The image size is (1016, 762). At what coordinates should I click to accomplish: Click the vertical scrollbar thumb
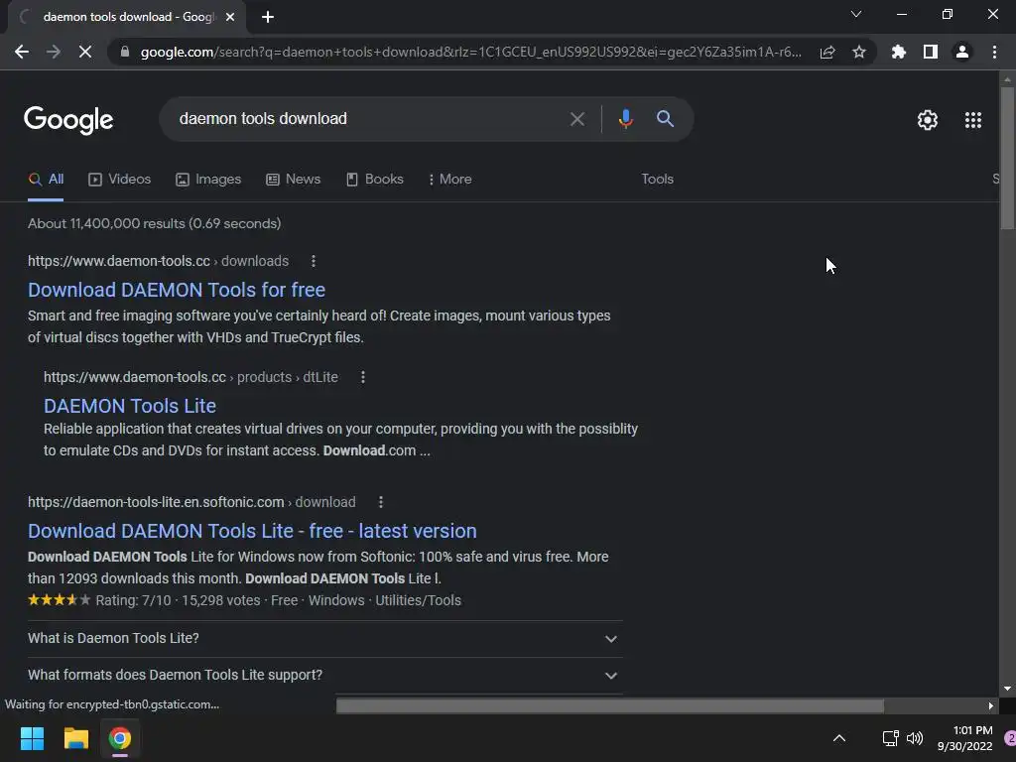click(x=1006, y=158)
